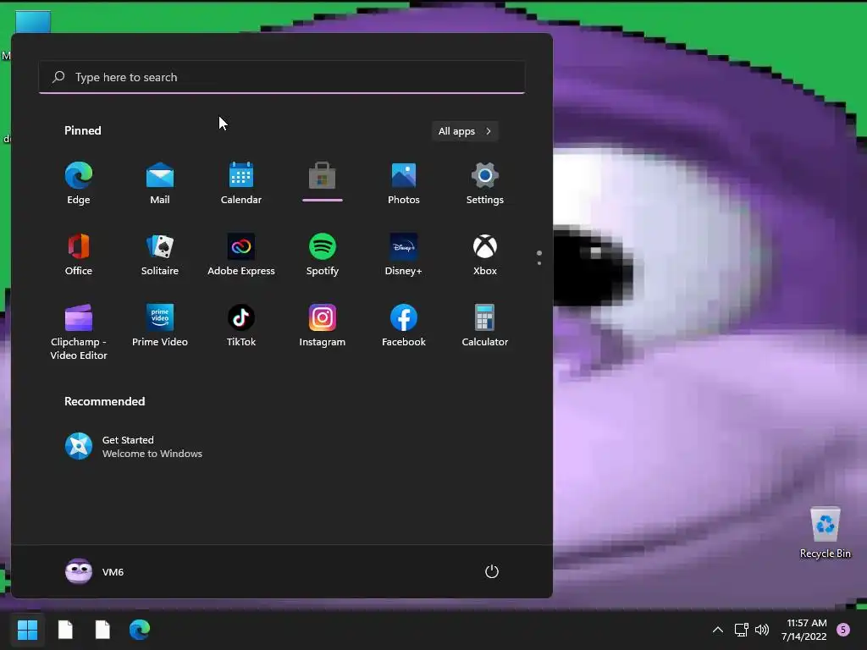Show hidden tray icons chevron

tap(718, 630)
